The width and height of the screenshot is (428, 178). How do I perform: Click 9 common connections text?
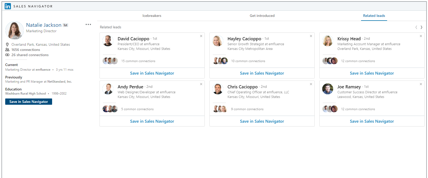[x=247, y=109]
